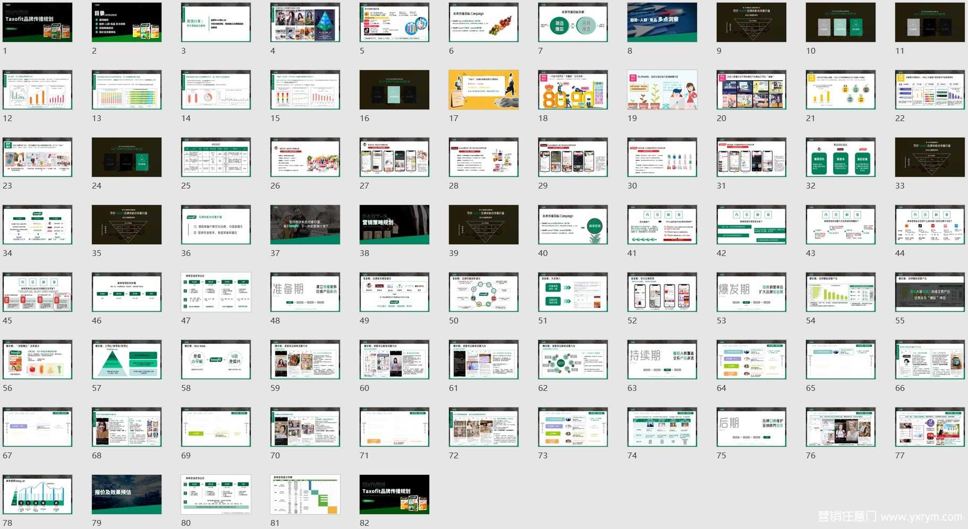968x529 pixels.
Task: Open slide 8 arrows section thumbnail
Action: click(x=662, y=22)
